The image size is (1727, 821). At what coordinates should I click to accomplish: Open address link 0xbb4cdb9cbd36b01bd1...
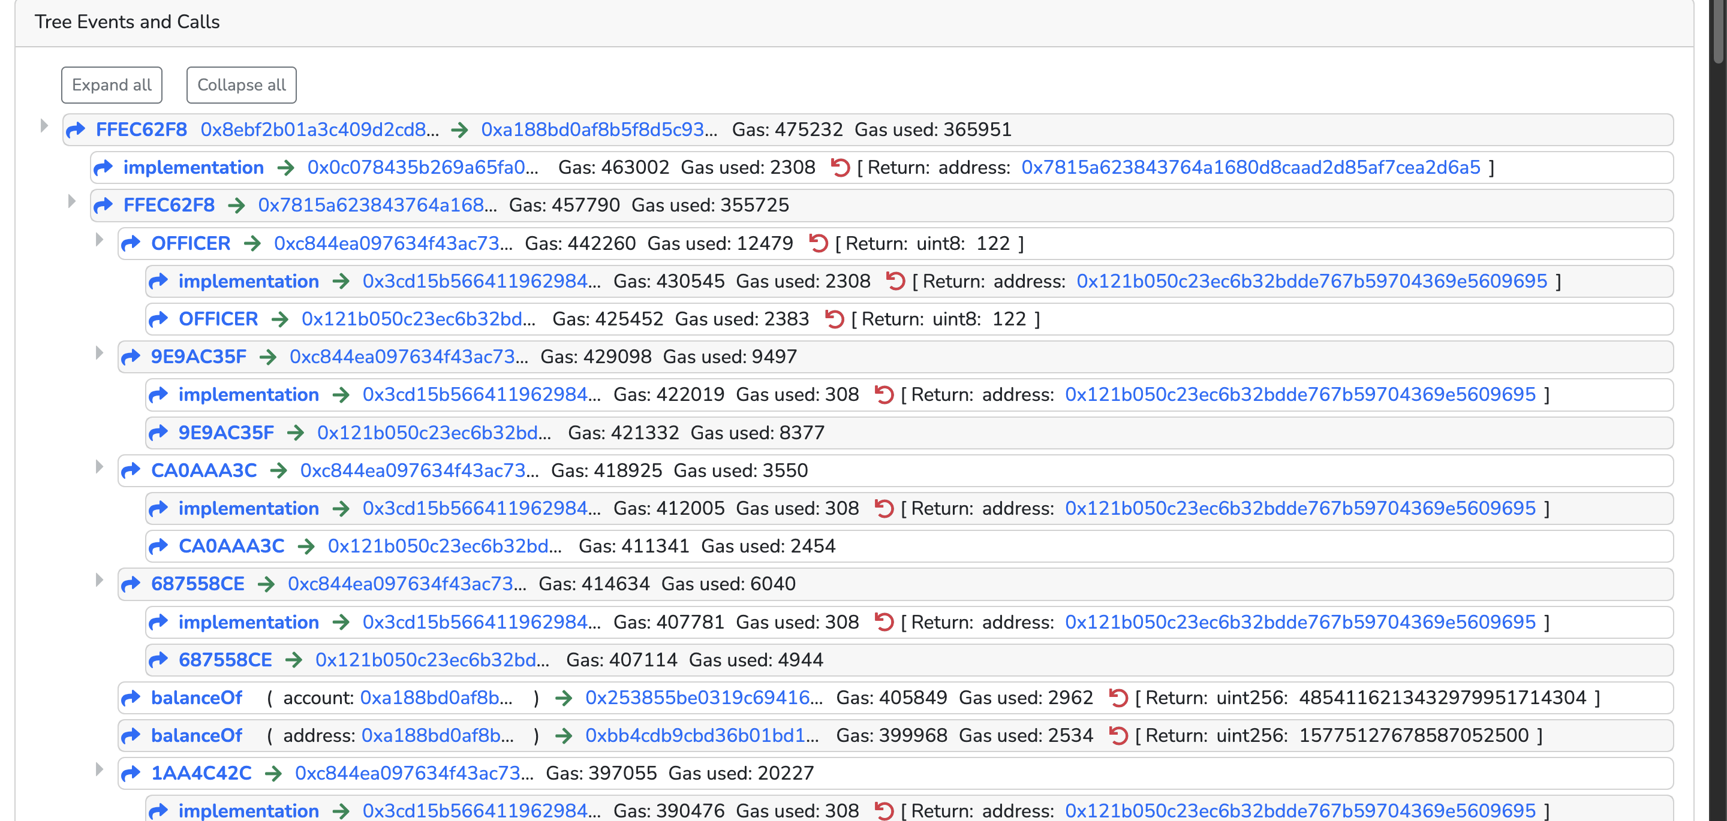pyautogui.click(x=702, y=736)
